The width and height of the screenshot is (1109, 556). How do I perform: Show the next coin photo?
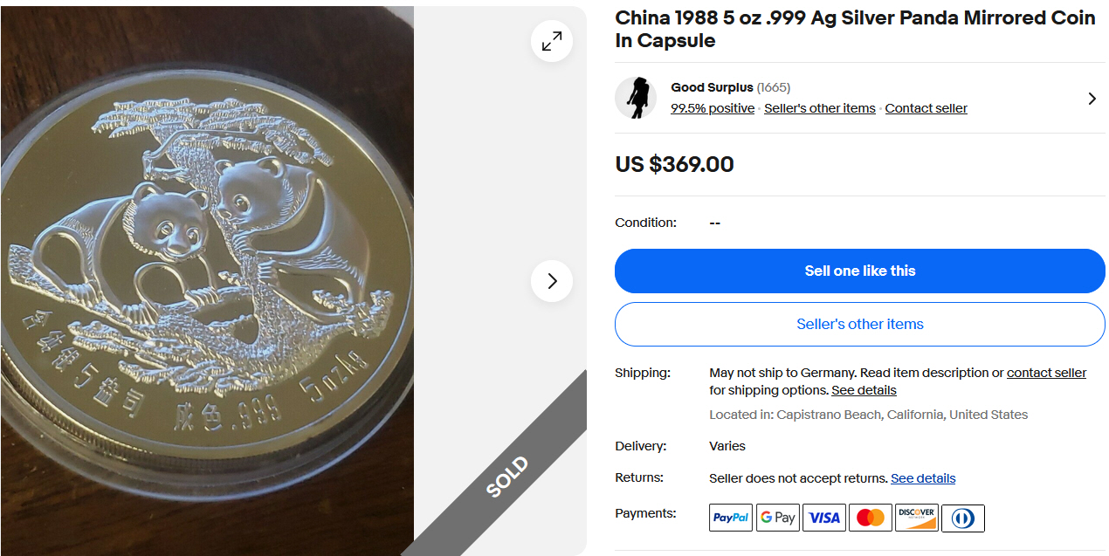coord(552,281)
